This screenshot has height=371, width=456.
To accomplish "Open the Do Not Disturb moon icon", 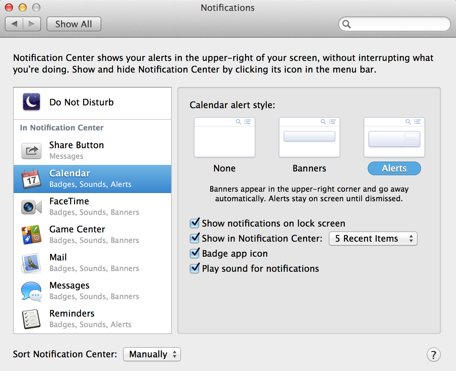I will (31, 102).
